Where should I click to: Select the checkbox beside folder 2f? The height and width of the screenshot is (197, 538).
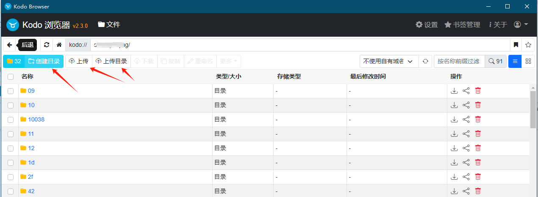11,177
